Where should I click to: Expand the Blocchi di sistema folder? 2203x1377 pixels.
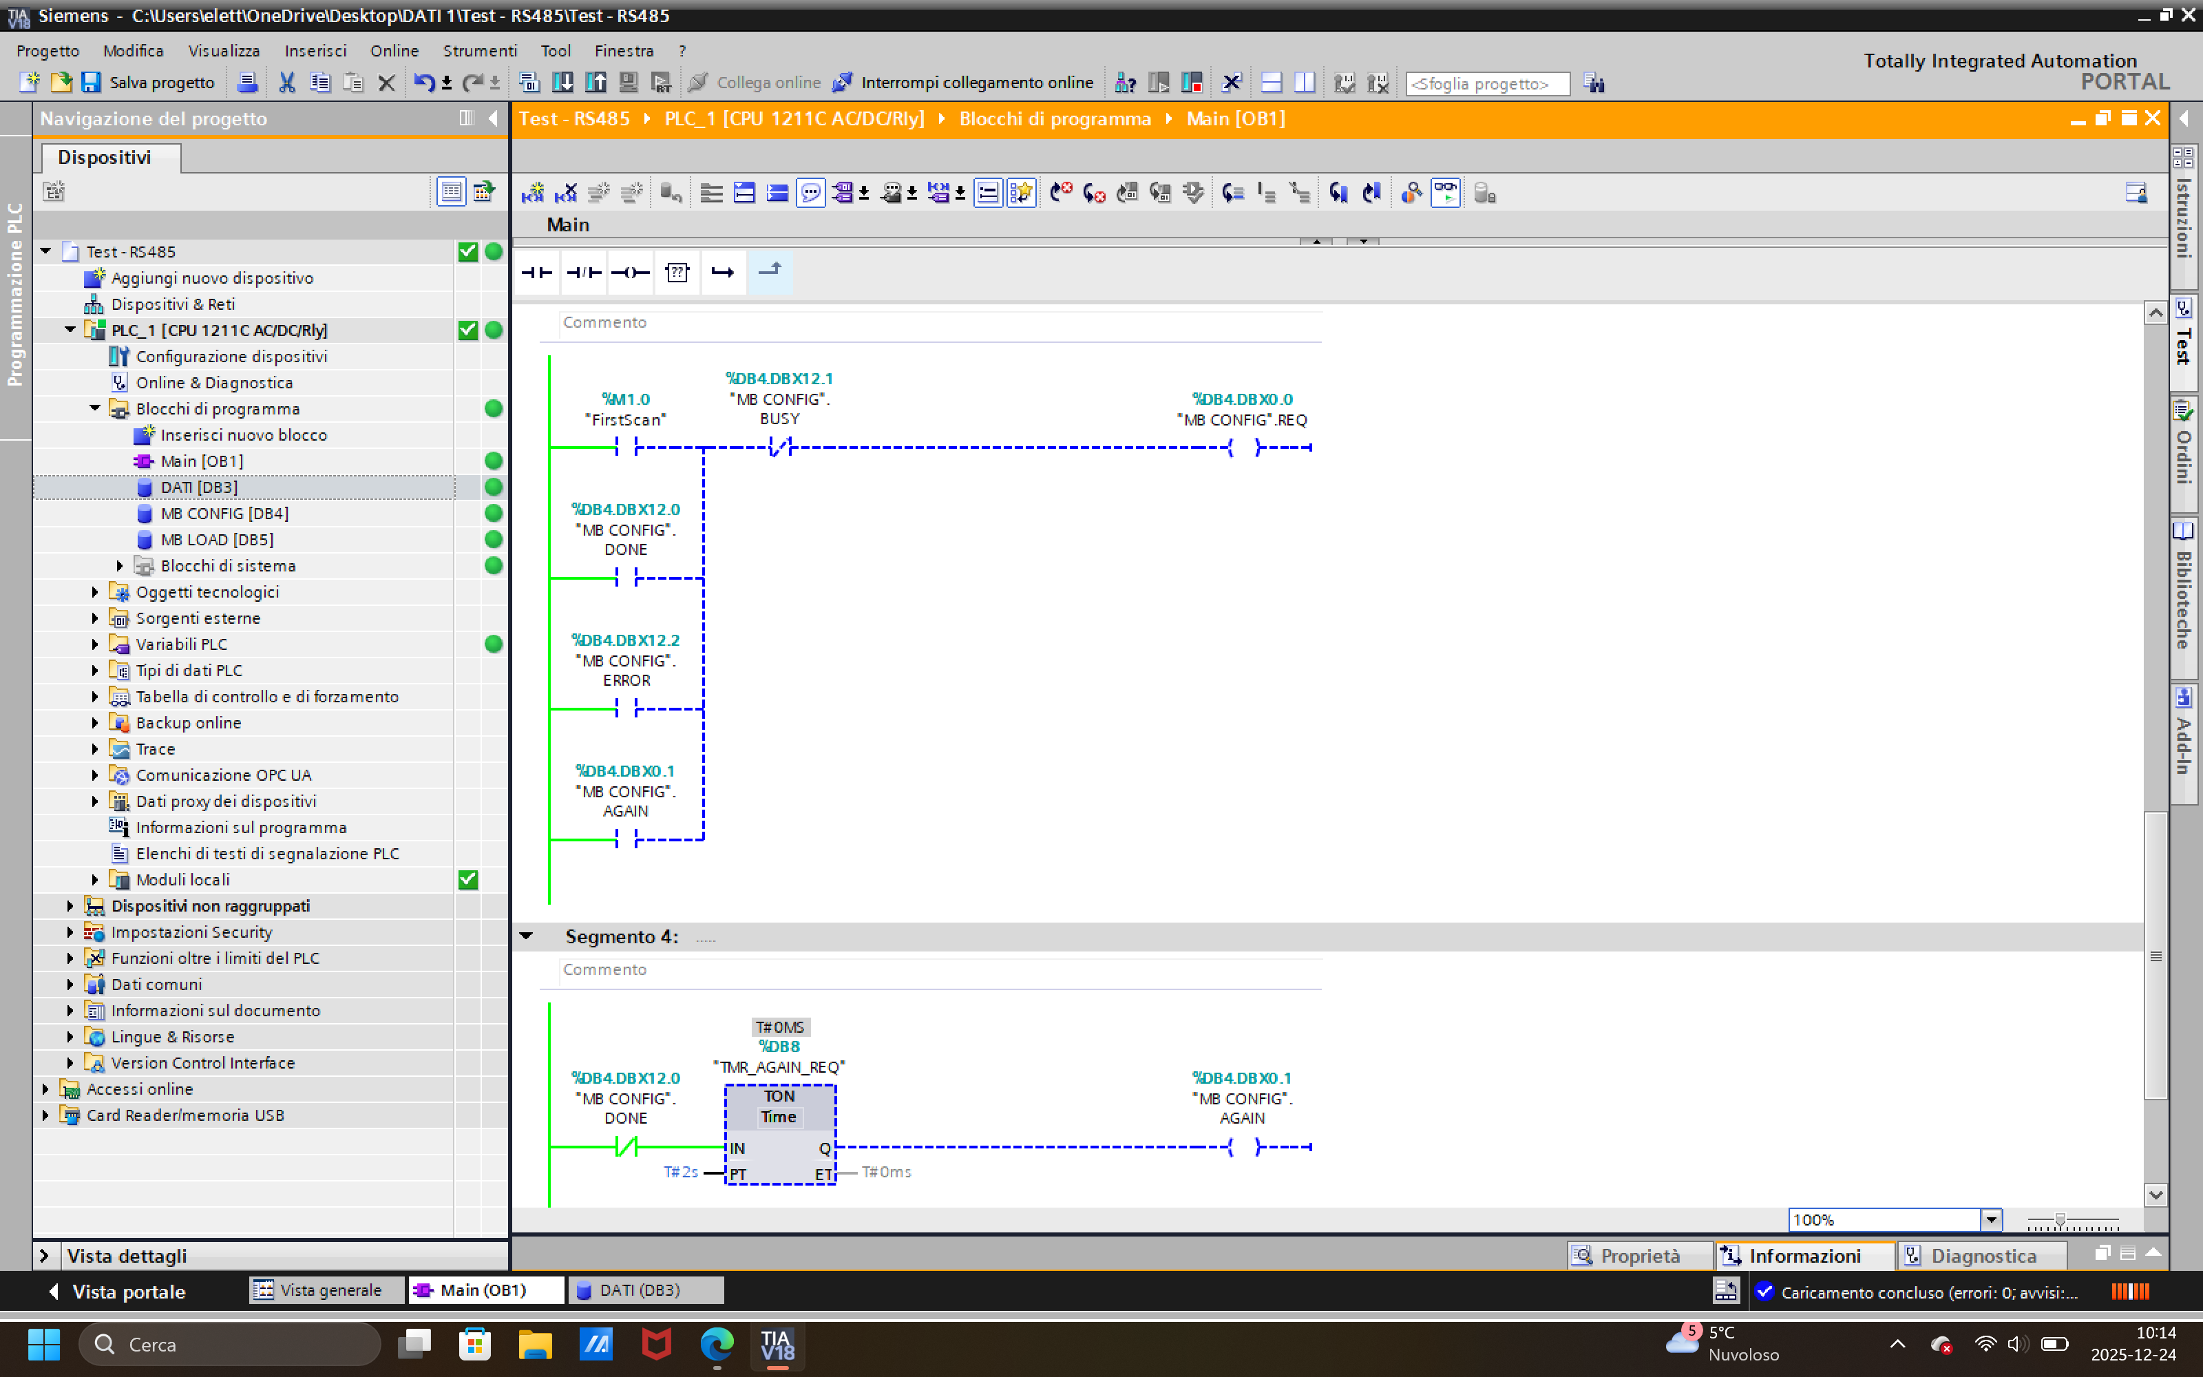pos(119,565)
